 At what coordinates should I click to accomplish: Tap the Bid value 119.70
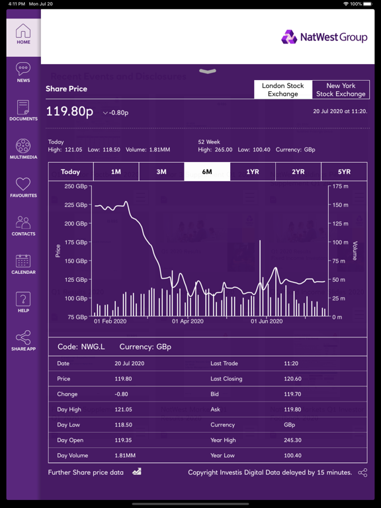pyautogui.click(x=292, y=394)
